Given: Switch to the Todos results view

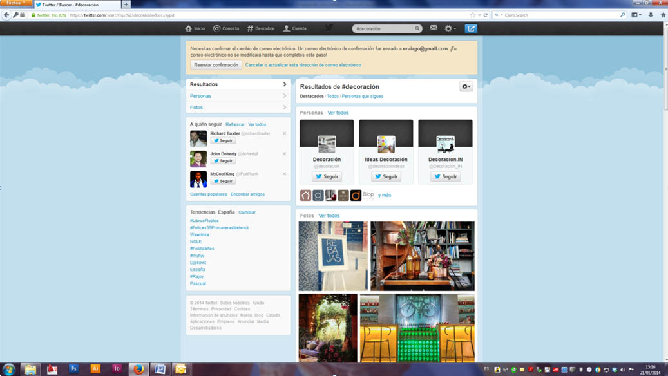Looking at the screenshot, I should click(332, 96).
